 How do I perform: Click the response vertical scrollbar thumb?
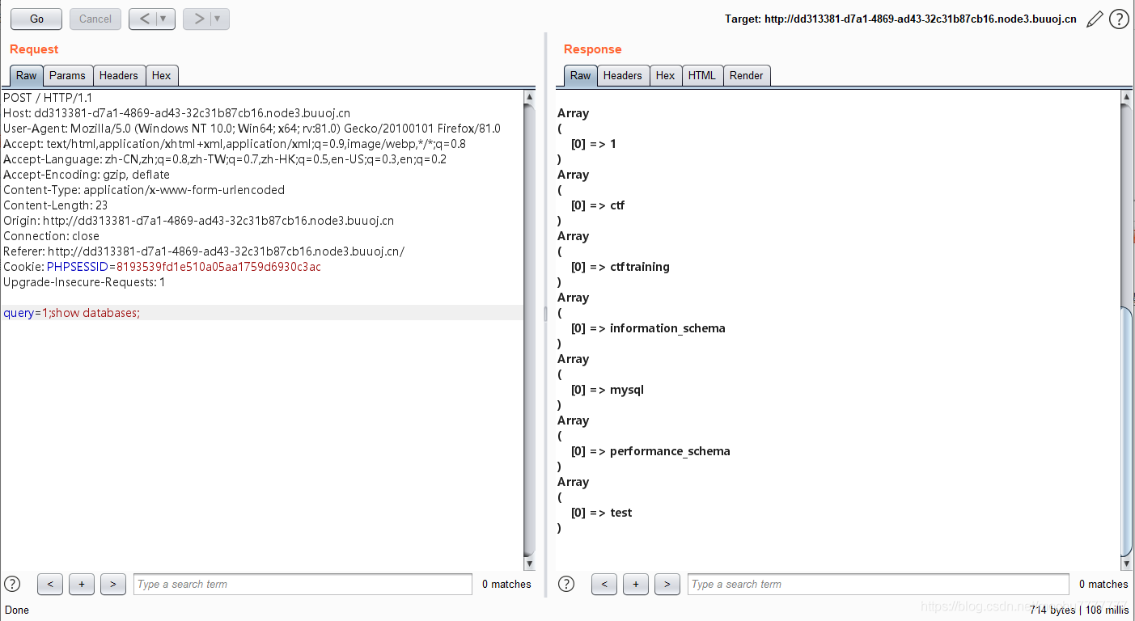point(1127,433)
